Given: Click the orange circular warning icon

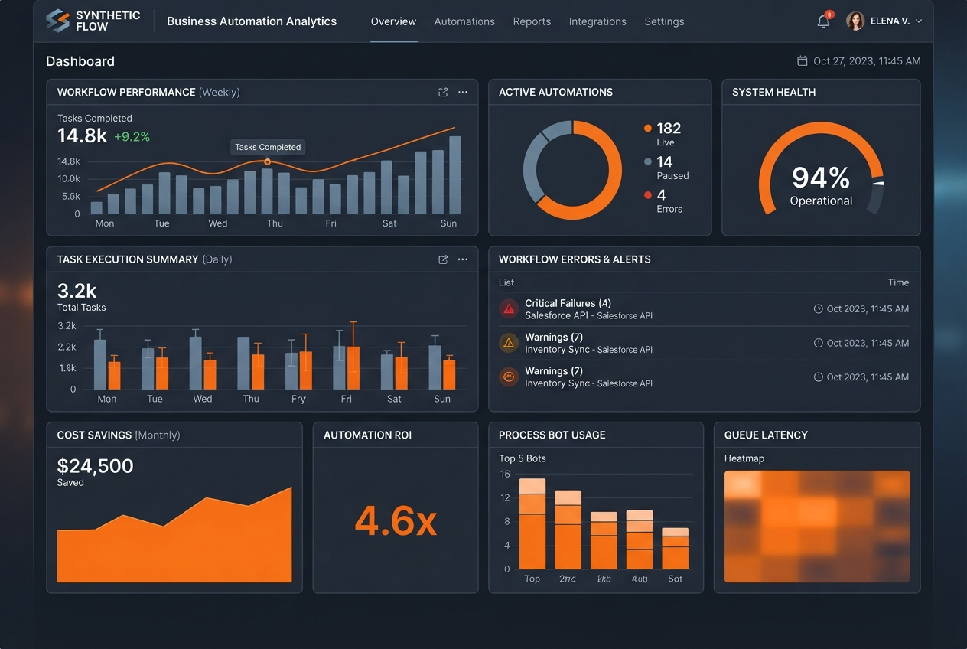Looking at the screenshot, I should tap(509, 377).
